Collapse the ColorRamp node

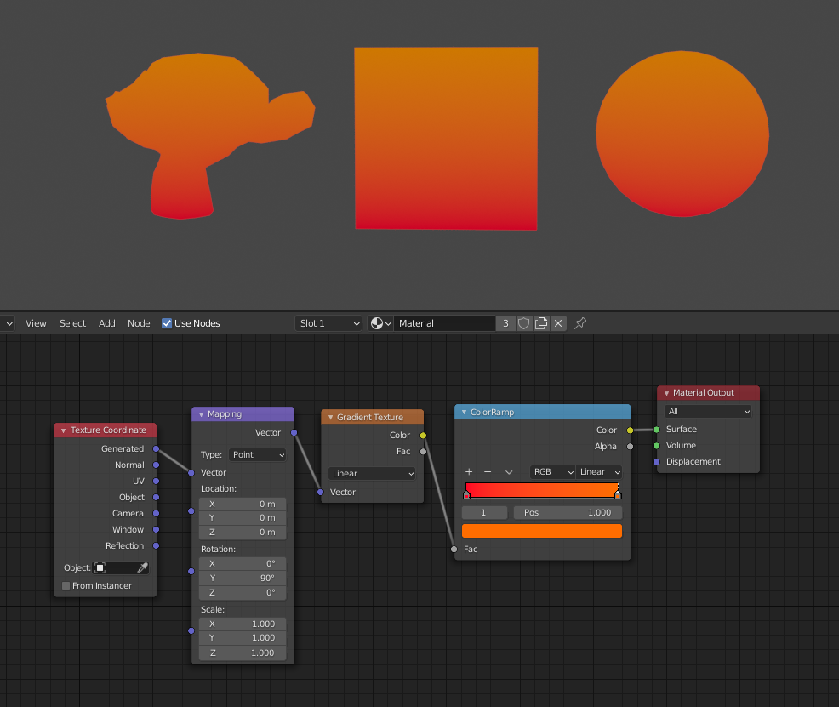[464, 413]
